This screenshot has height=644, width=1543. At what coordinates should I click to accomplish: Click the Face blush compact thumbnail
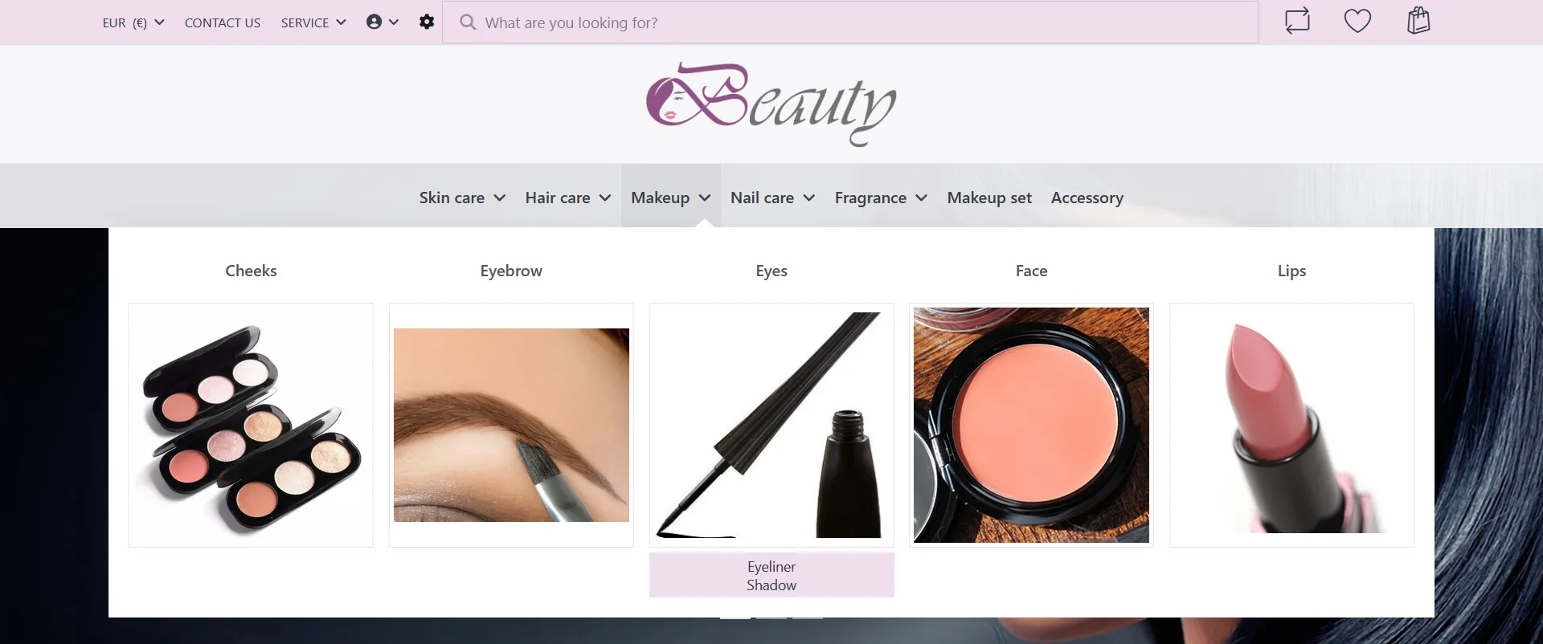(1031, 425)
